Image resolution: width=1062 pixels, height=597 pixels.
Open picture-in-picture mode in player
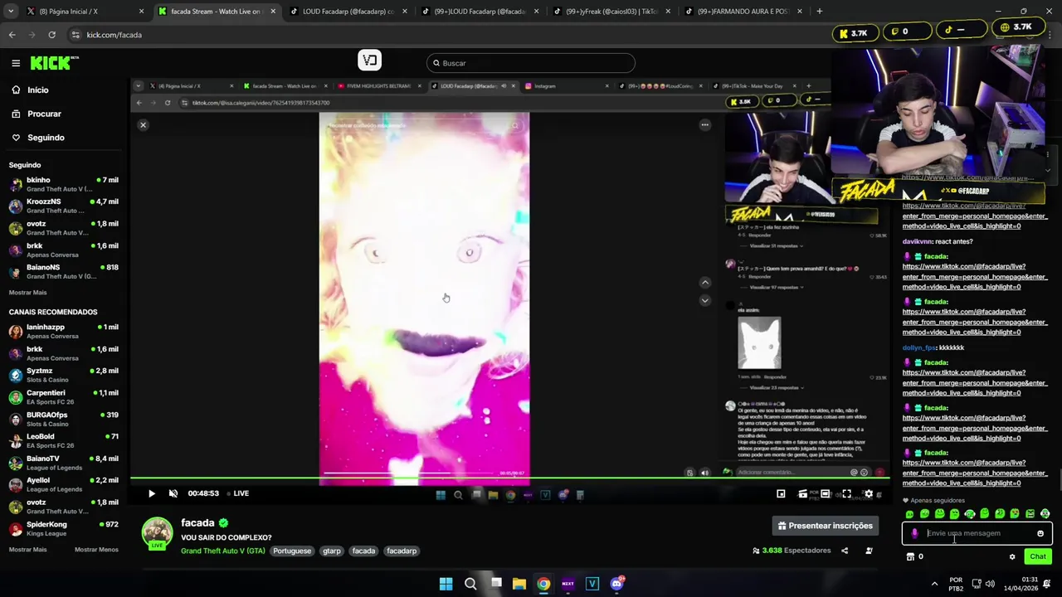[781, 493]
